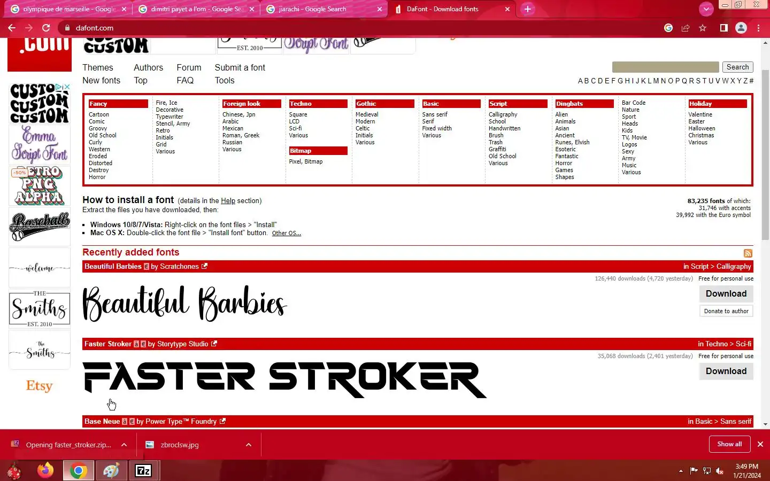Click the page vertical scrollbar
This screenshot has height=481, width=770.
(x=765, y=155)
